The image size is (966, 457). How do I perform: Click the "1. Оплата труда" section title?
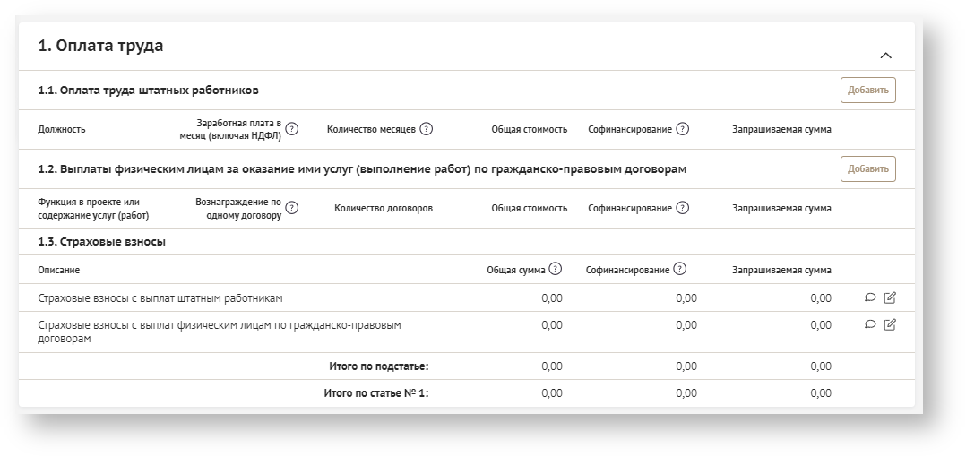(100, 46)
